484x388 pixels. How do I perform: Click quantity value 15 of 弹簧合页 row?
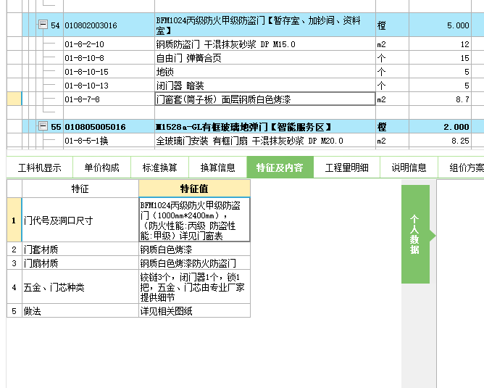[440, 58]
